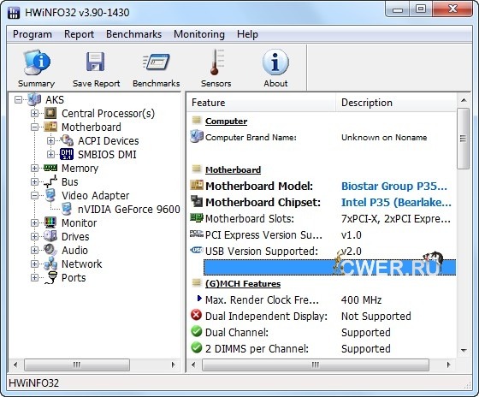
Task: Launch Benchmarks from the toolbar
Action: (156, 62)
